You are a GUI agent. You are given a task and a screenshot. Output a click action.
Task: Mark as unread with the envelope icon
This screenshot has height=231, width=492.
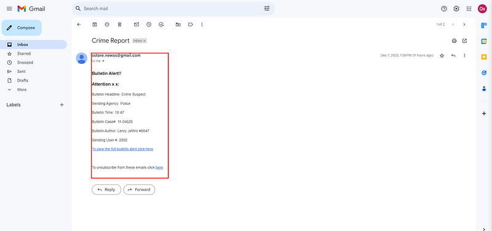137,25
